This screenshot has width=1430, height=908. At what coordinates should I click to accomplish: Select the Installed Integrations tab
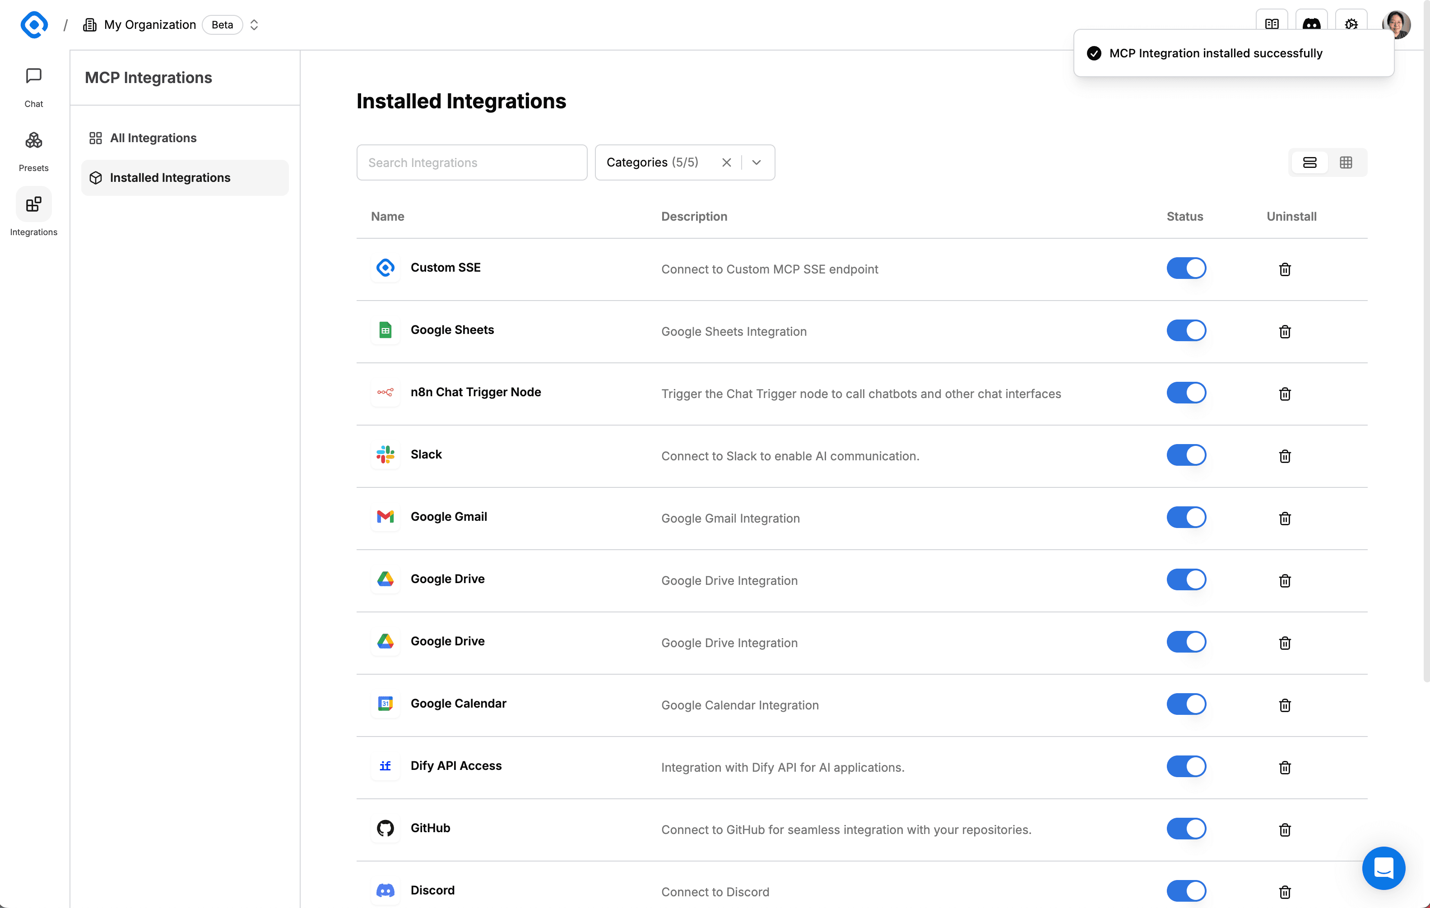point(170,177)
